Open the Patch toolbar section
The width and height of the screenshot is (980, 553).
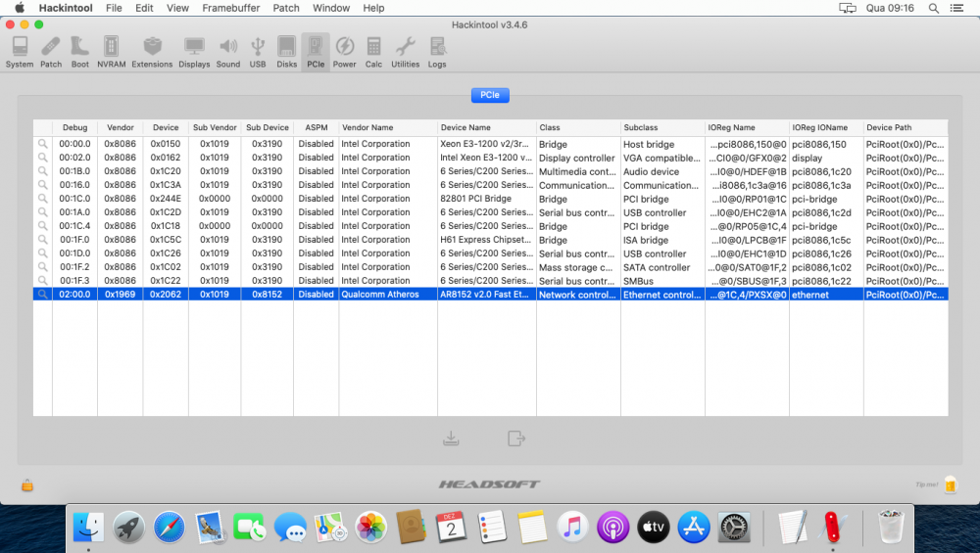click(x=51, y=53)
